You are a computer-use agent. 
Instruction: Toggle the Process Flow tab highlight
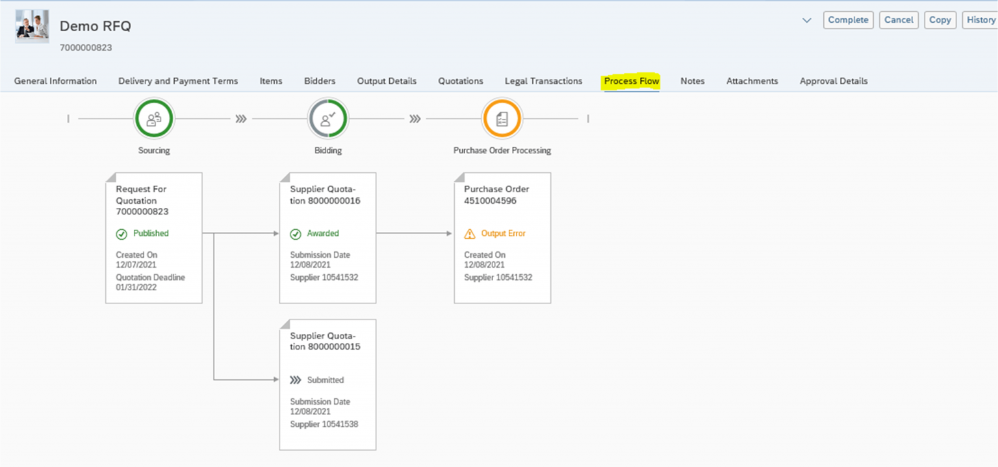click(x=631, y=81)
